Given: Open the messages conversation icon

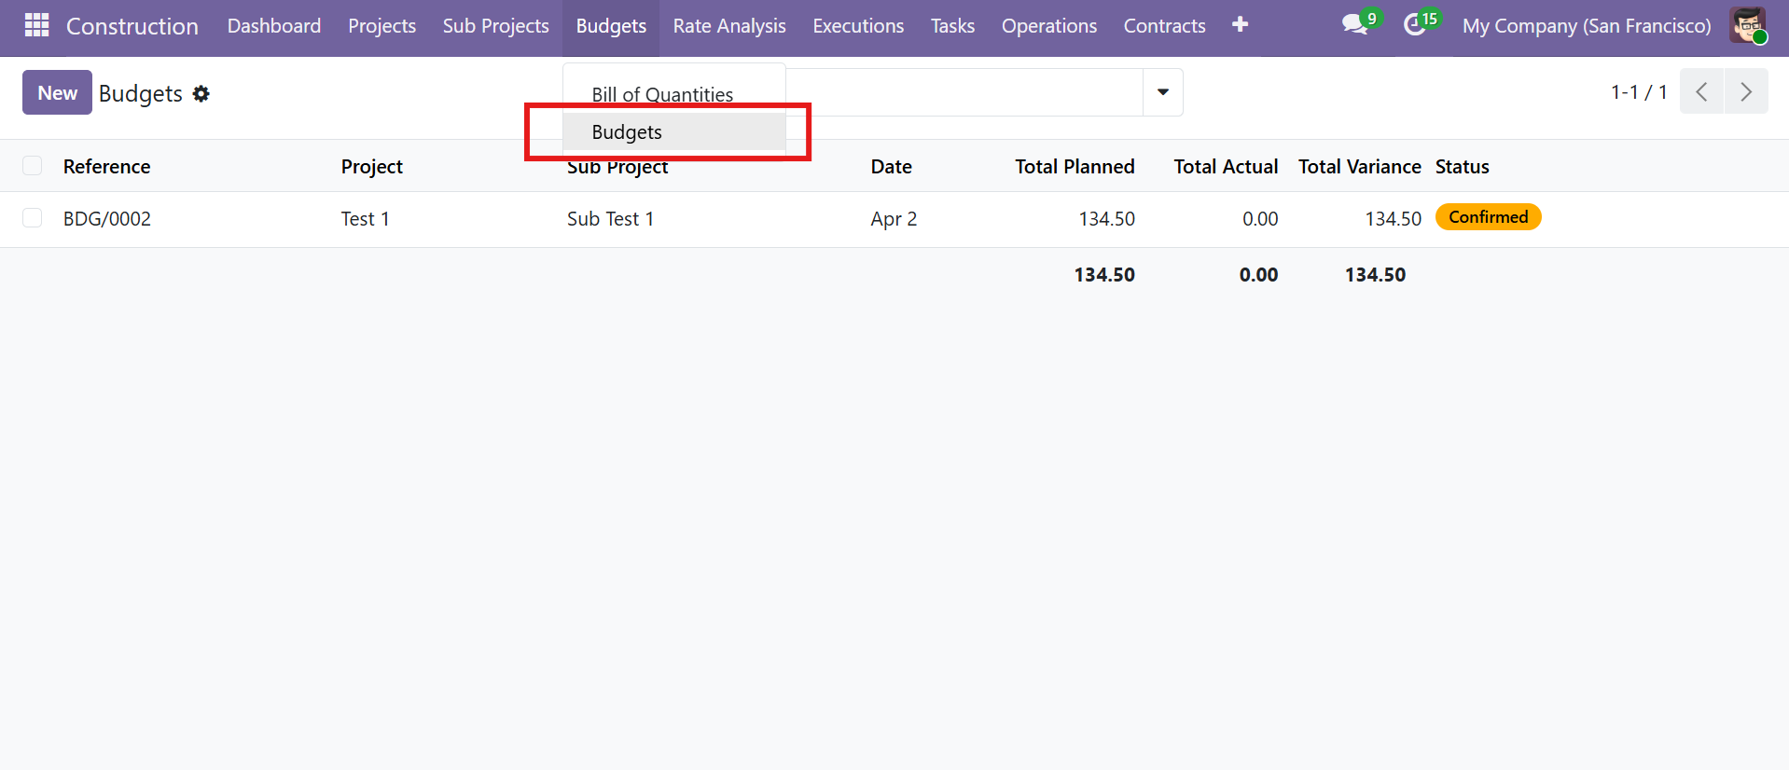Looking at the screenshot, I should point(1354,25).
